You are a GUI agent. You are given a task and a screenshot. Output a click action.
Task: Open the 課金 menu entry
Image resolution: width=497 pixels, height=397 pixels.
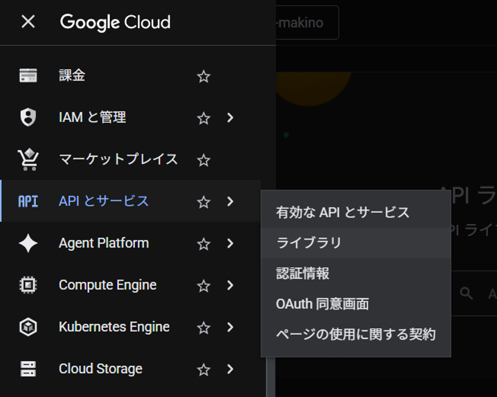pos(130,76)
